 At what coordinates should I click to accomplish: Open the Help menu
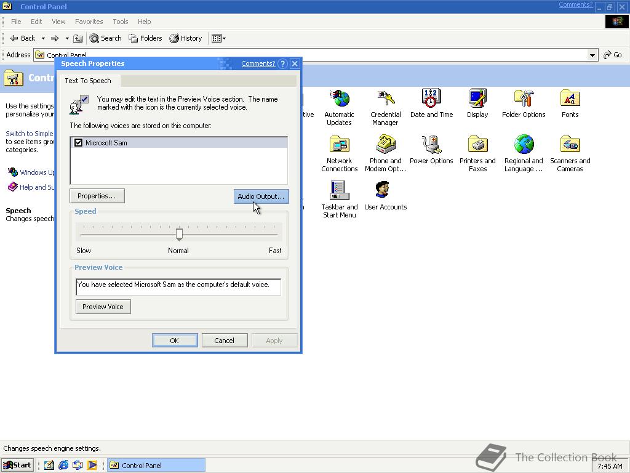pyautogui.click(x=144, y=22)
